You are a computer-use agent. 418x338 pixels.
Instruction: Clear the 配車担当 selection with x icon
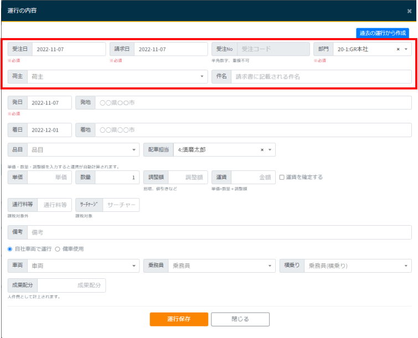pyautogui.click(x=262, y=149)
